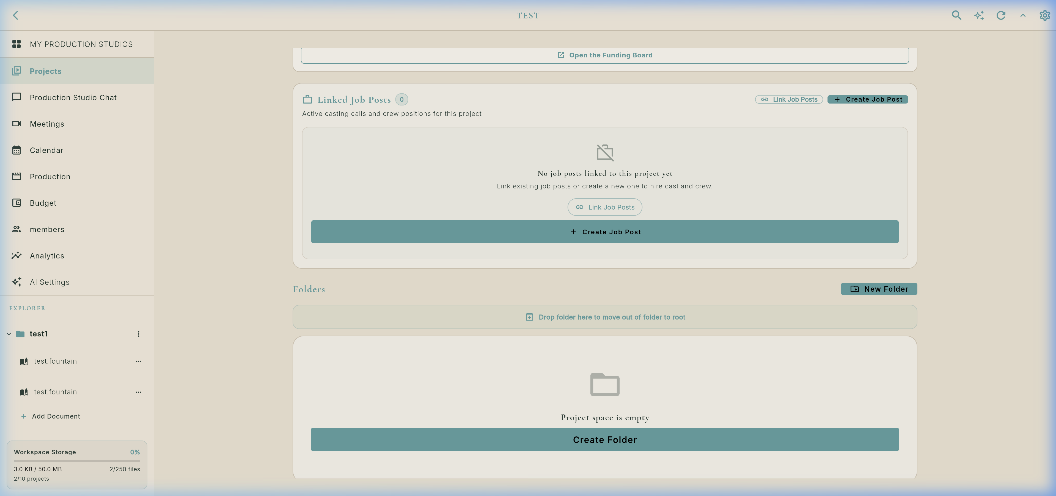This screenshot has height=496, width=1056.
Task: Go to Meetings section
Action: [77, 124]
